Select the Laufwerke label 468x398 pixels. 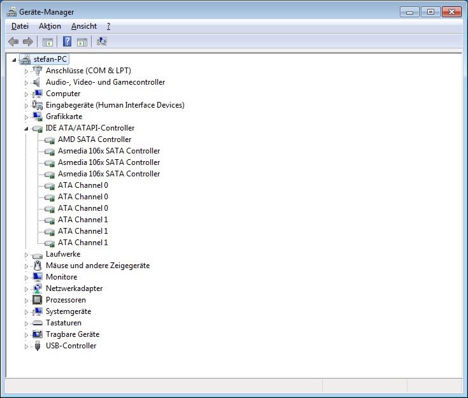click(63, 254)
